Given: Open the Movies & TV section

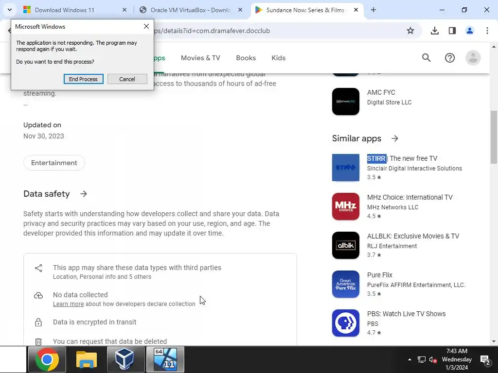Looking at the screenshot, I should pyautogui.click(x=200, y=58).
